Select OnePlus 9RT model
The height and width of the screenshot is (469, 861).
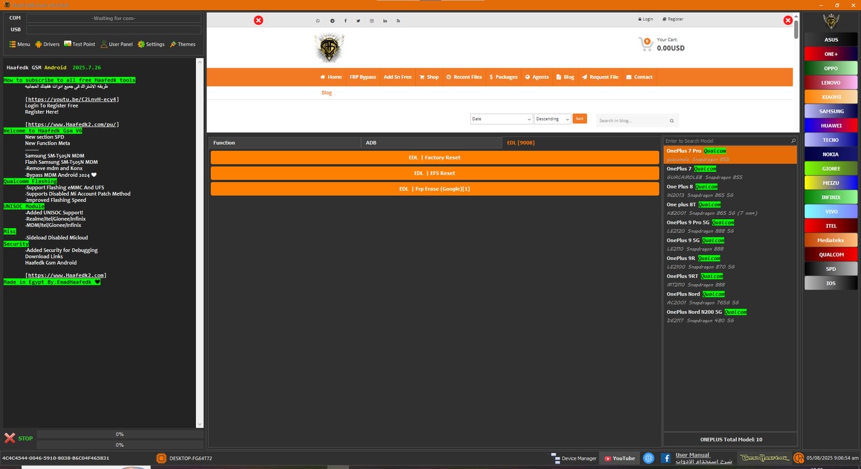[x=730, y=280]
